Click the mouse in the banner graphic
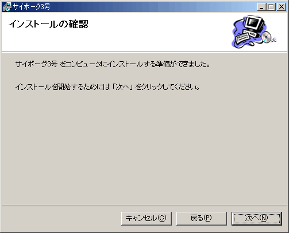The image size is (289, 233). click(x=251, y=44)
